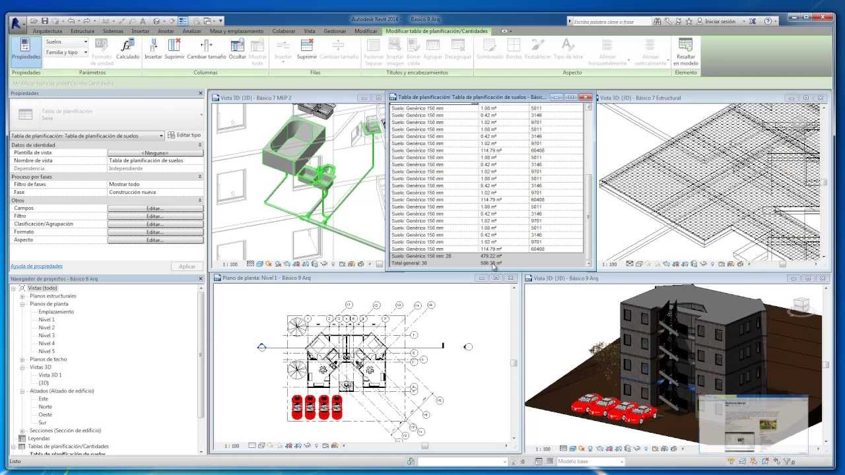Open the Tabla de planificación type selector dropdown

[87, 136]
